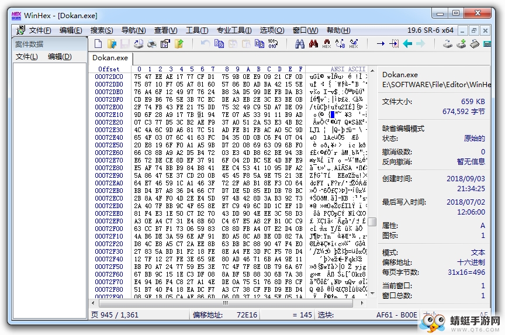Click the blue binoculars Find text icon
The height and width of the screenshot is (335, 505).
[299, 43]
